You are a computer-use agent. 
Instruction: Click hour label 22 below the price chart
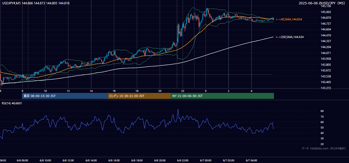183,91
